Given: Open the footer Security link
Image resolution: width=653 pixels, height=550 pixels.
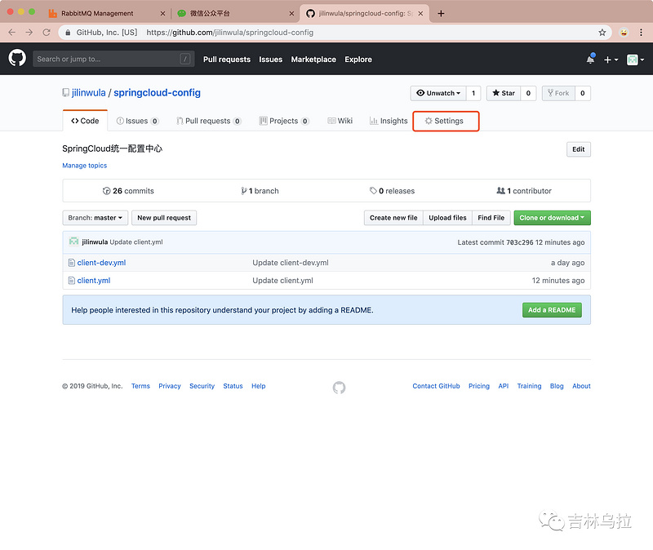Looking at the screenshot, I should 202,386.
